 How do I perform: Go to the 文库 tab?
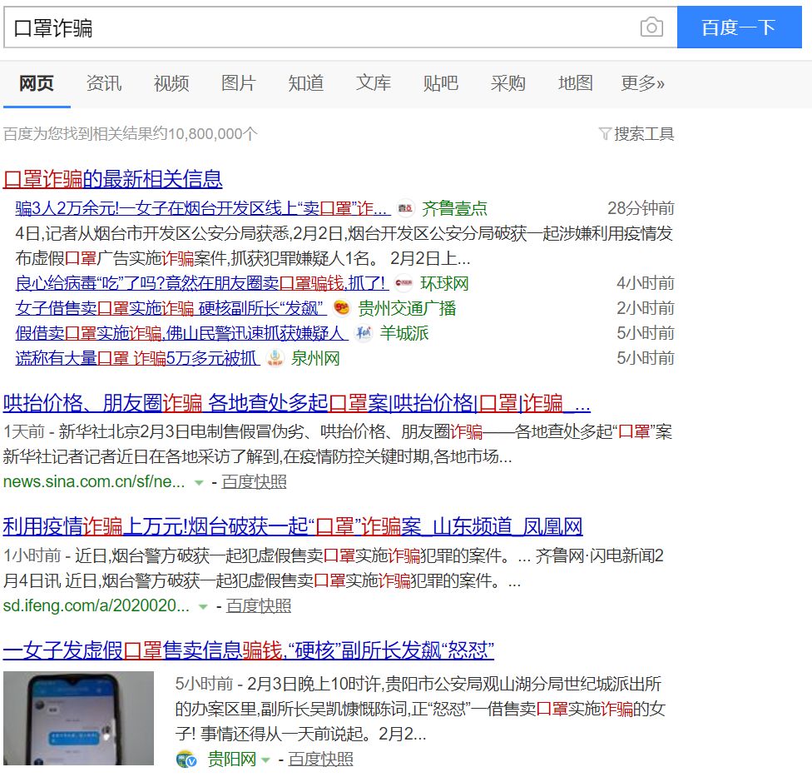[373, 83]
